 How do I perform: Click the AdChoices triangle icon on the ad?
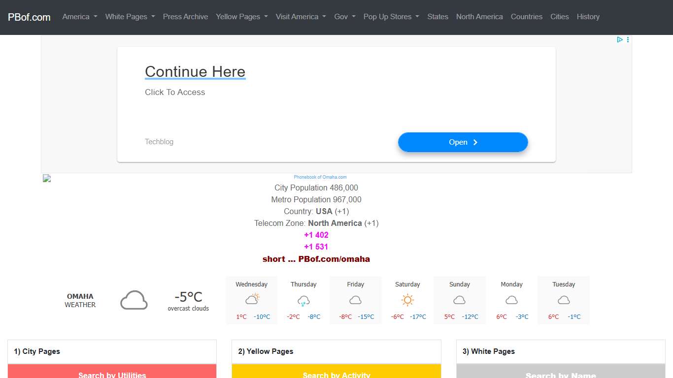(619, 39)
